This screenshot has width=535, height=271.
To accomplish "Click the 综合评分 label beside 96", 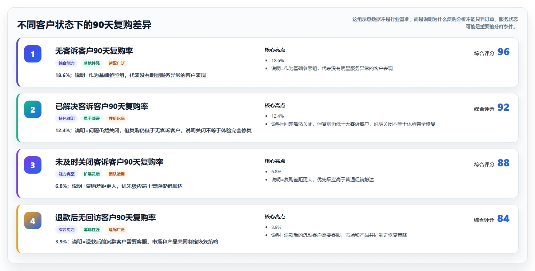I will tap(484, 53).
